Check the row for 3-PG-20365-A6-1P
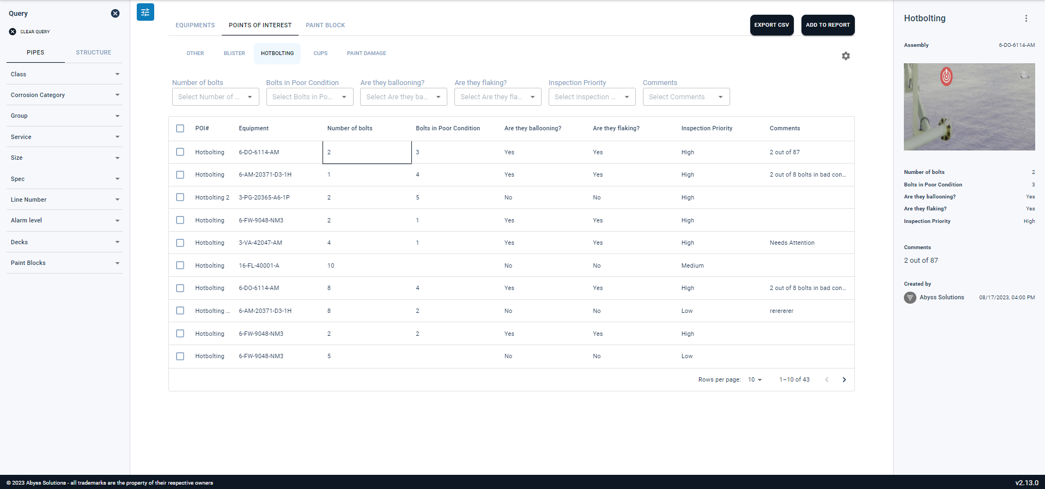 click(180, 197)
